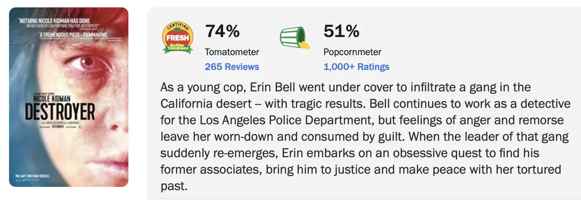This screenshot has height=200, width=581.
Task: Click the Tomatometer label
Action: click(232, 52)
